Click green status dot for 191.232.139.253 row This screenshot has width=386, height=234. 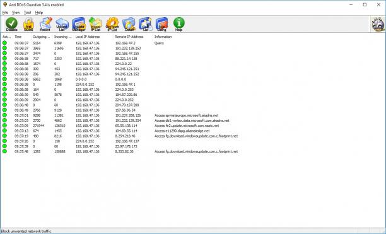4,48
